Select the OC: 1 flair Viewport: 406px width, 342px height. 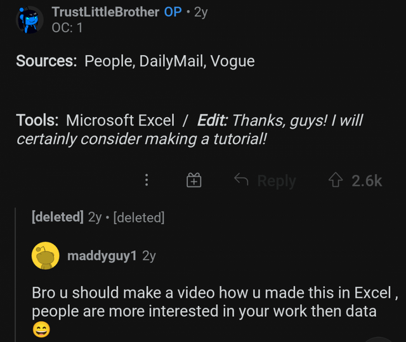[x=67, y=28]
